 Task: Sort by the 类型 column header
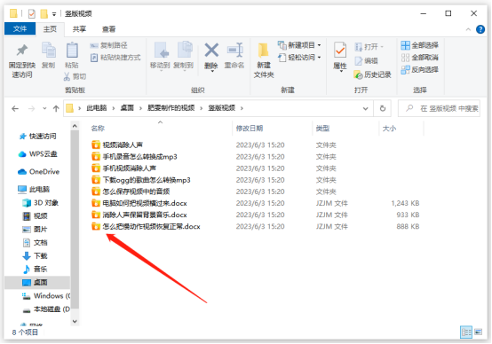coord(322,129)
